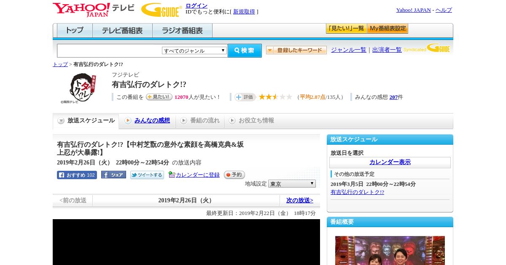Viewport: 506px width, 265px height.
Task: Click the ツイートする Twitter button
Action: 147,175
